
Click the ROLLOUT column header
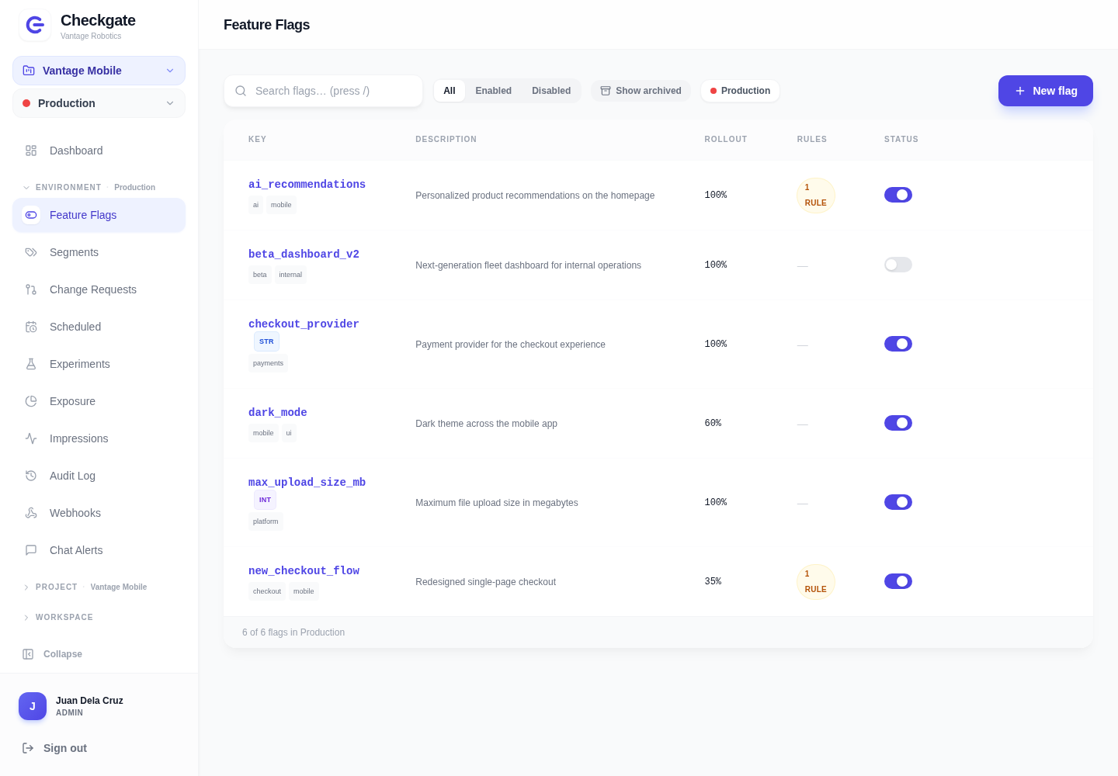[726, 140]
